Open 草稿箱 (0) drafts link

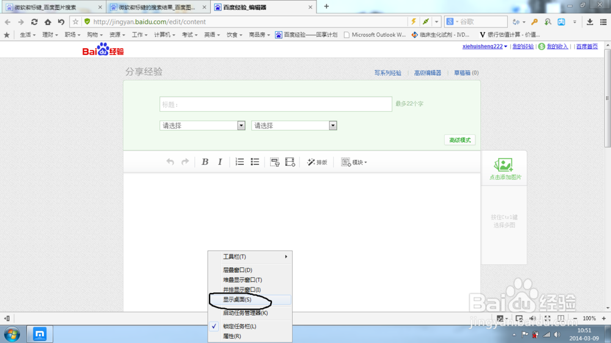[466, 73]
